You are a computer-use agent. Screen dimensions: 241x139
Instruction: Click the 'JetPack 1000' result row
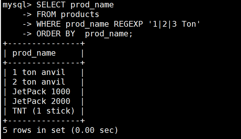click(x=41, y=92)
